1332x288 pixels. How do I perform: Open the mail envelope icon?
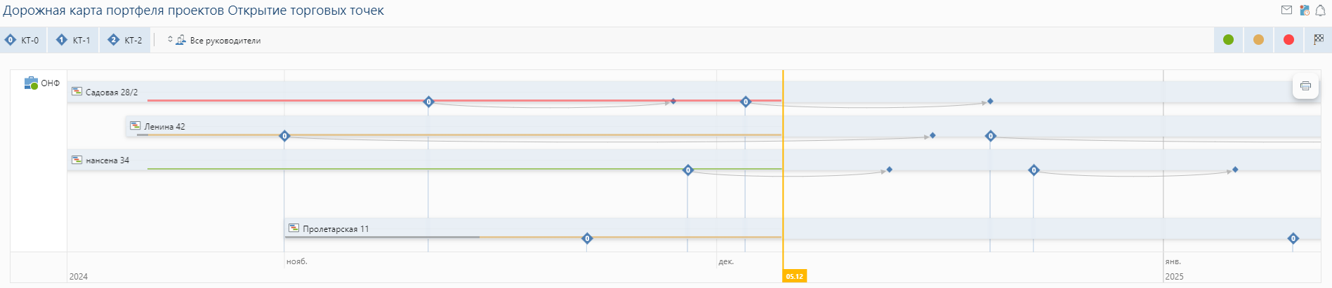click(x=1286, y=11)
